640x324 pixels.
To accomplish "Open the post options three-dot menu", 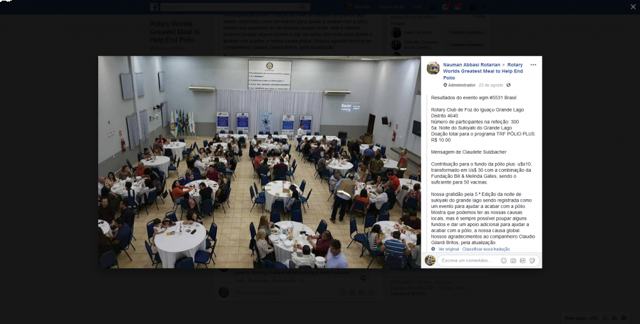I will point(533,65).
